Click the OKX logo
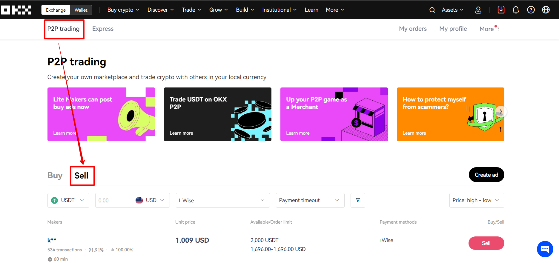 click(x=16, y=10)
